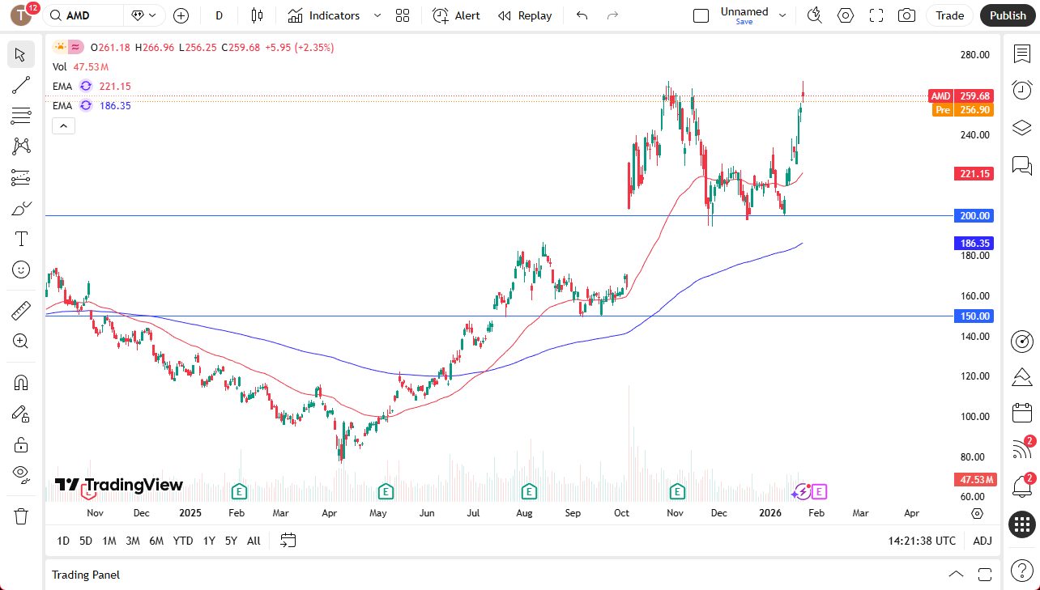Open the candlestick chart type menu
The height and width of the screenshot is (590, 1040).
click(x=258, y=15)
